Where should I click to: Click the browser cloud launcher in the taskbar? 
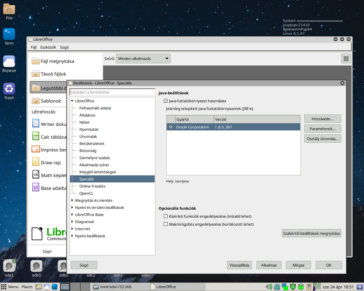click(x=47, y=287)
